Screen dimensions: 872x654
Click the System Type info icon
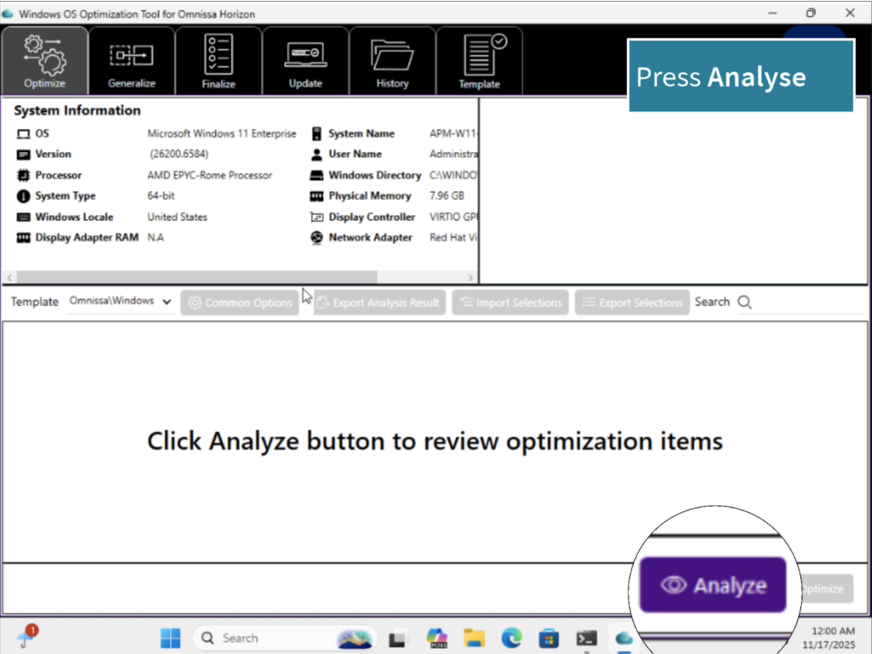point(23,196)
